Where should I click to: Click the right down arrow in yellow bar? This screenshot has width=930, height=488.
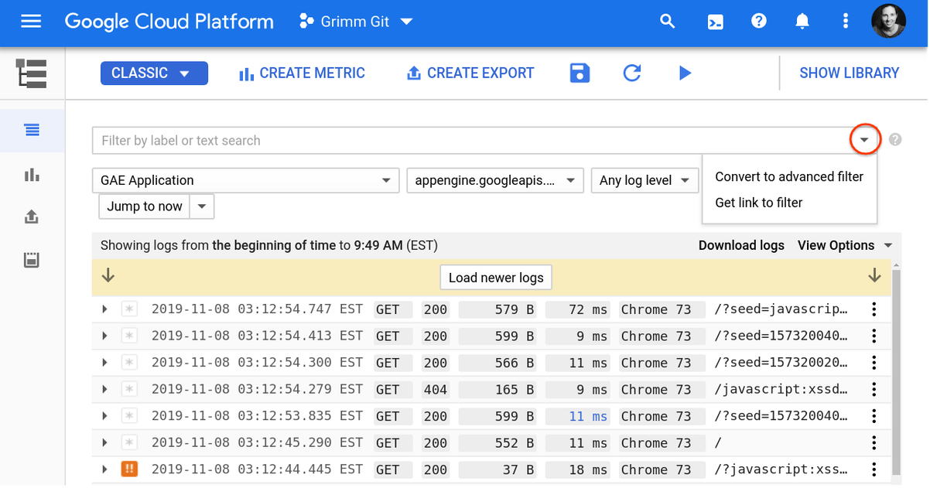point(875,276)
